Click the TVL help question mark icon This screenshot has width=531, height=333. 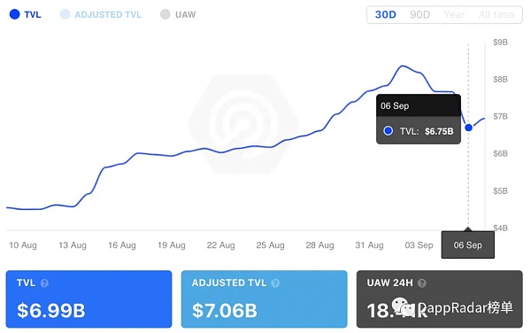(44, 283)
